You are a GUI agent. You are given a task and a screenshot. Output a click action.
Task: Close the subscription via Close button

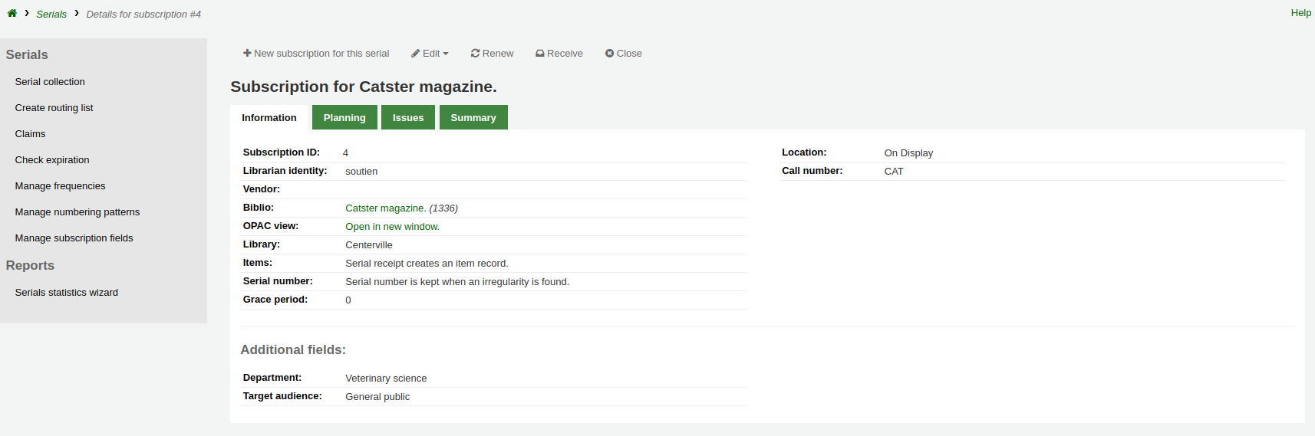click(623, 54)
